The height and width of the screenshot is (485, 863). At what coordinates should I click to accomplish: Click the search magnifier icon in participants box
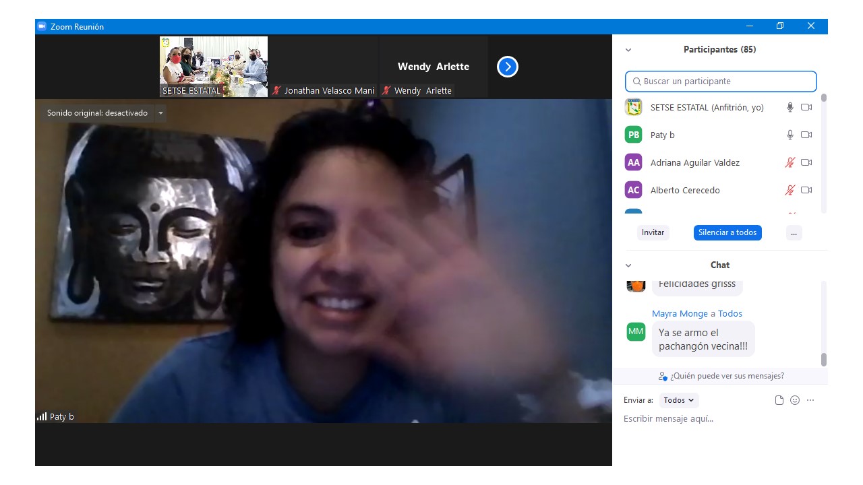pos(636,82)
